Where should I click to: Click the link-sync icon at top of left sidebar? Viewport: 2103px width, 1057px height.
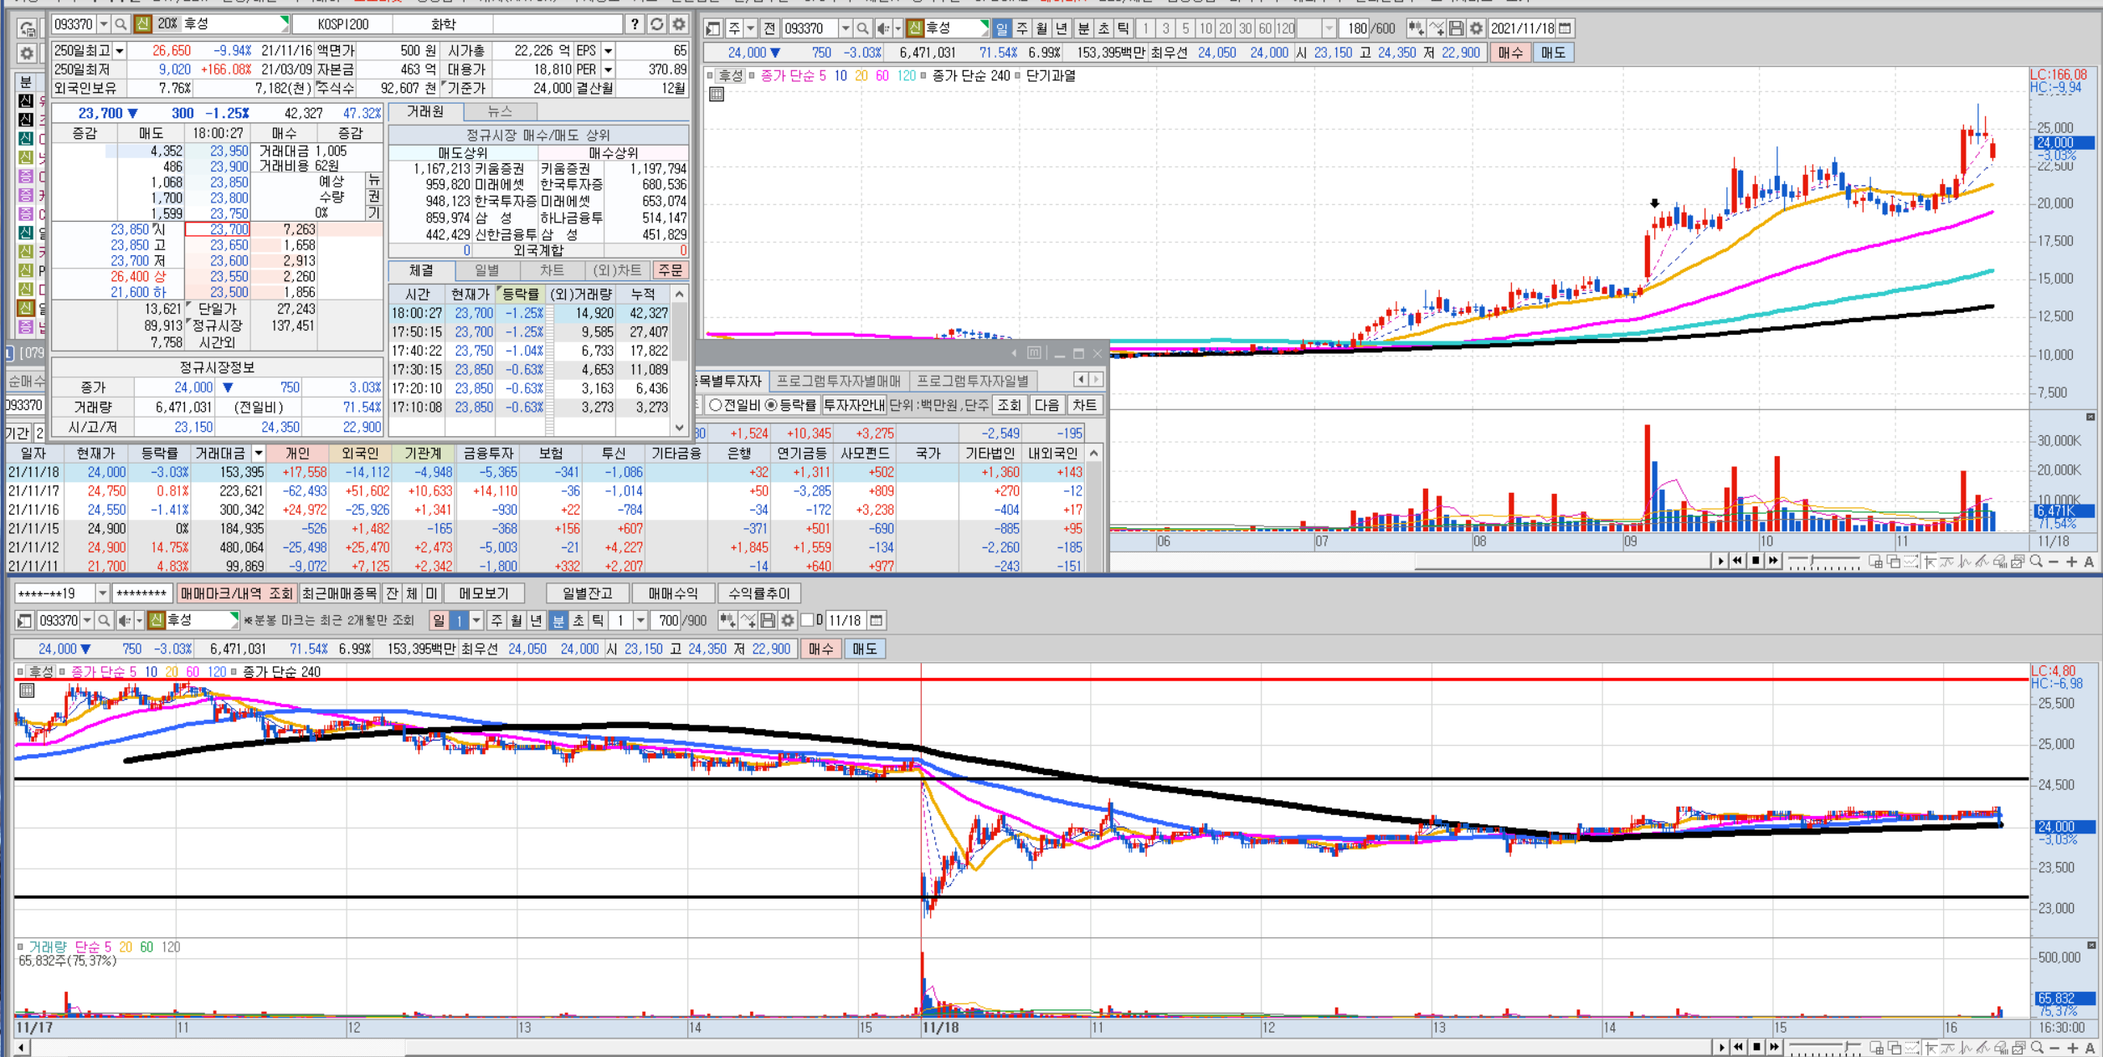27,29
